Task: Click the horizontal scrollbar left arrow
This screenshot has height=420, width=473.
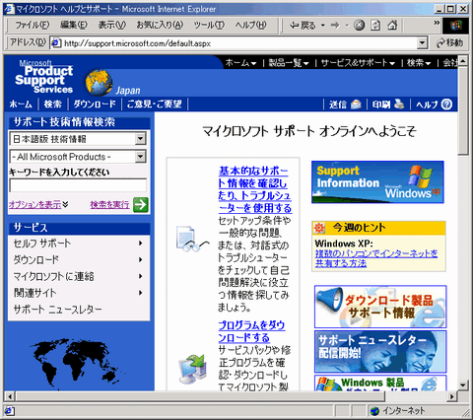Action: point(10,396)
